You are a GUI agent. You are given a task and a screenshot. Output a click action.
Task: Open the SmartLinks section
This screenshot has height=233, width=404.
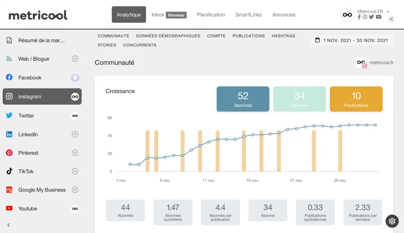coord(249,15)
